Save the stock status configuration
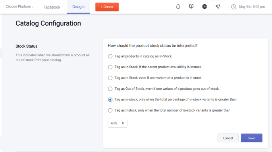 251,138
